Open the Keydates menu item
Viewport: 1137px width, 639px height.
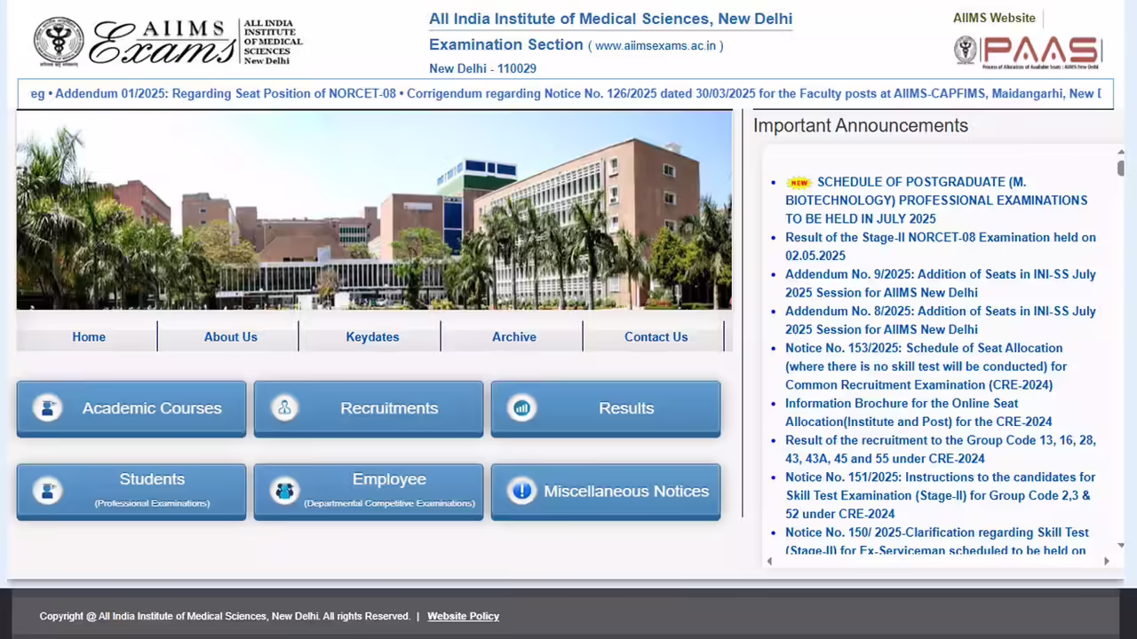(x=372, y=337)
